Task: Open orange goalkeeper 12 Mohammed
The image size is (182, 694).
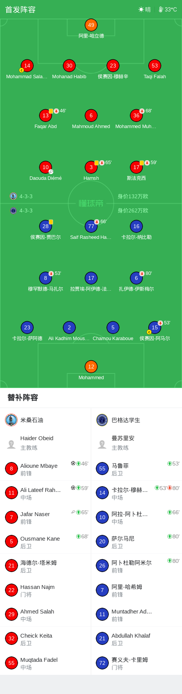Action: click(91, 367)
